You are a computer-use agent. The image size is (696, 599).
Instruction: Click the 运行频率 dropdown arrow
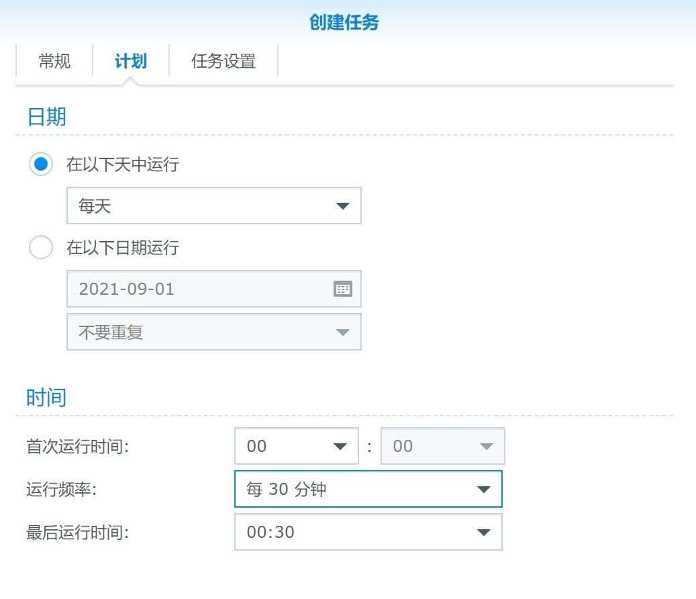pyautogui.click(x=484, y=490)
